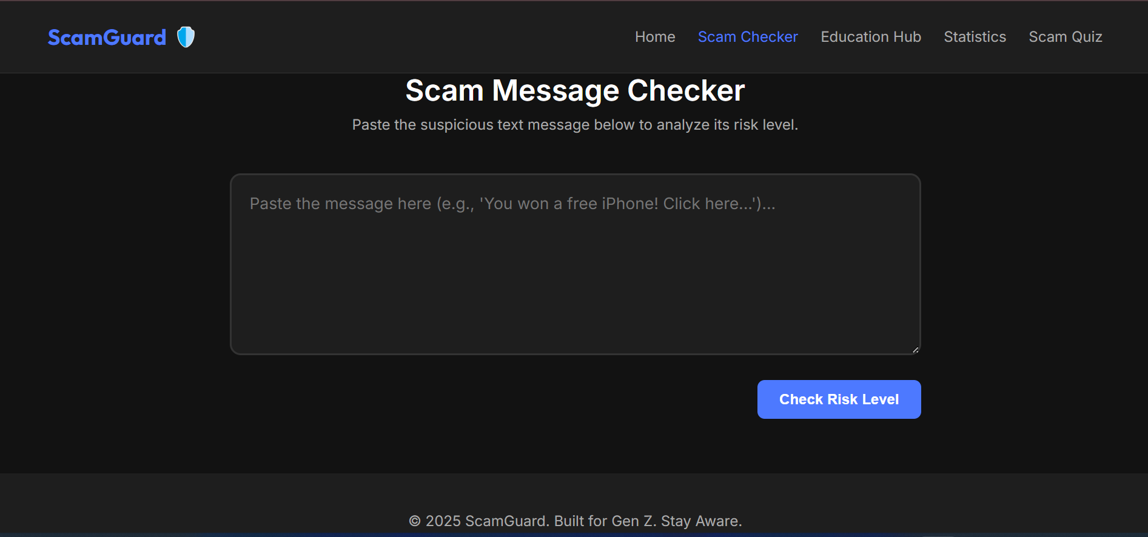Open the Scam Checker nav link

click(x=748, y=37)
